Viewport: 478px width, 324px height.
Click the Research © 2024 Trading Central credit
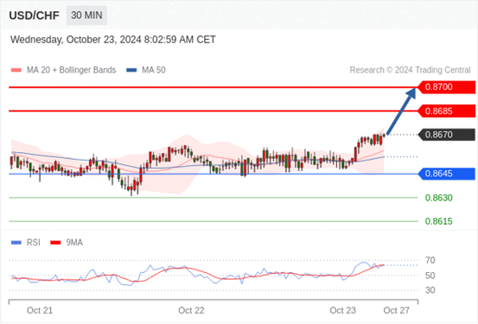410,70
